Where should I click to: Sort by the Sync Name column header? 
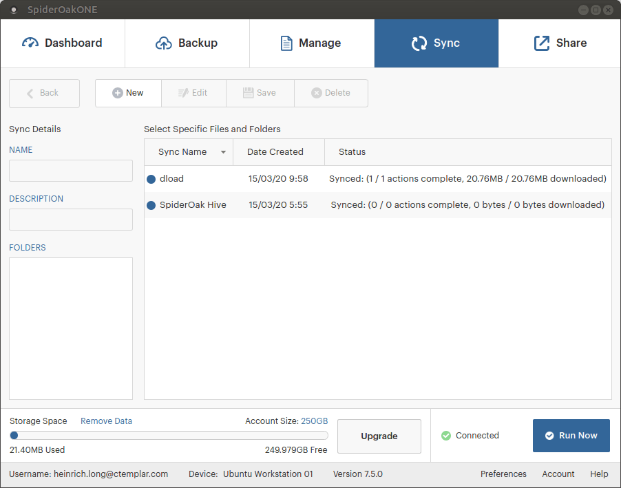click(189, 152)
